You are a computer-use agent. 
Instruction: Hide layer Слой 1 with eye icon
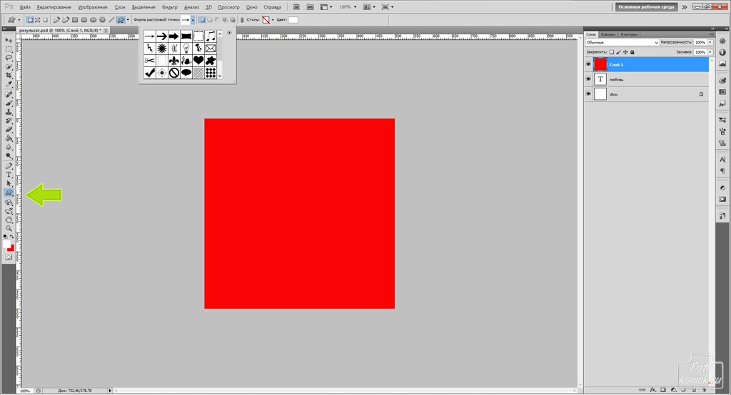point(588,64)
